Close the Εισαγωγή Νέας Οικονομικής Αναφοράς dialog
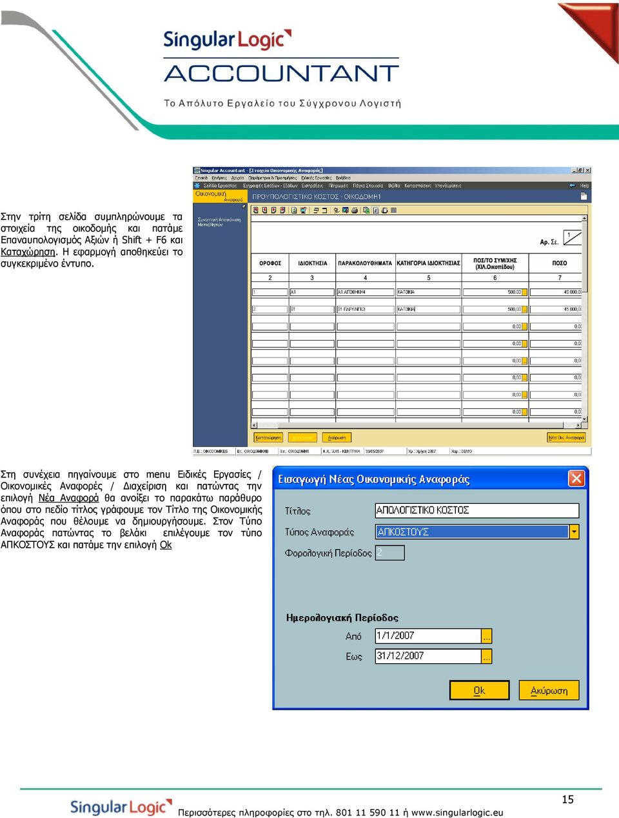 [576, 478]
